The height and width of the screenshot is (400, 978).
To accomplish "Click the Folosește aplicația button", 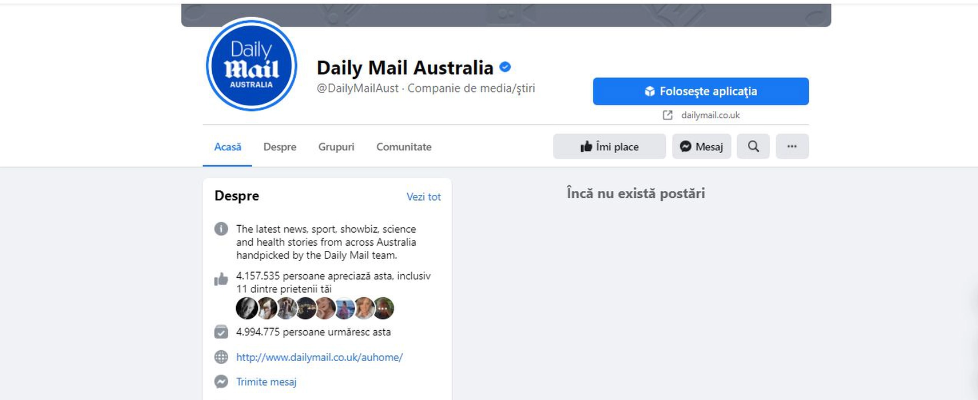I will 701,91.
